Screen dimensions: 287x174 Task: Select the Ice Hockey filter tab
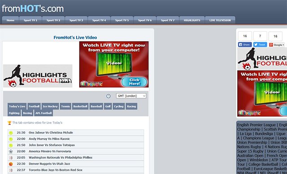click(50, 106)
